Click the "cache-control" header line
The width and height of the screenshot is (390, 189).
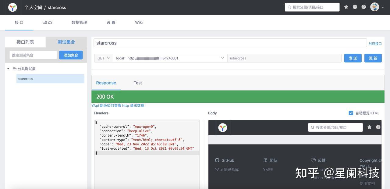[x=128, y=127]
